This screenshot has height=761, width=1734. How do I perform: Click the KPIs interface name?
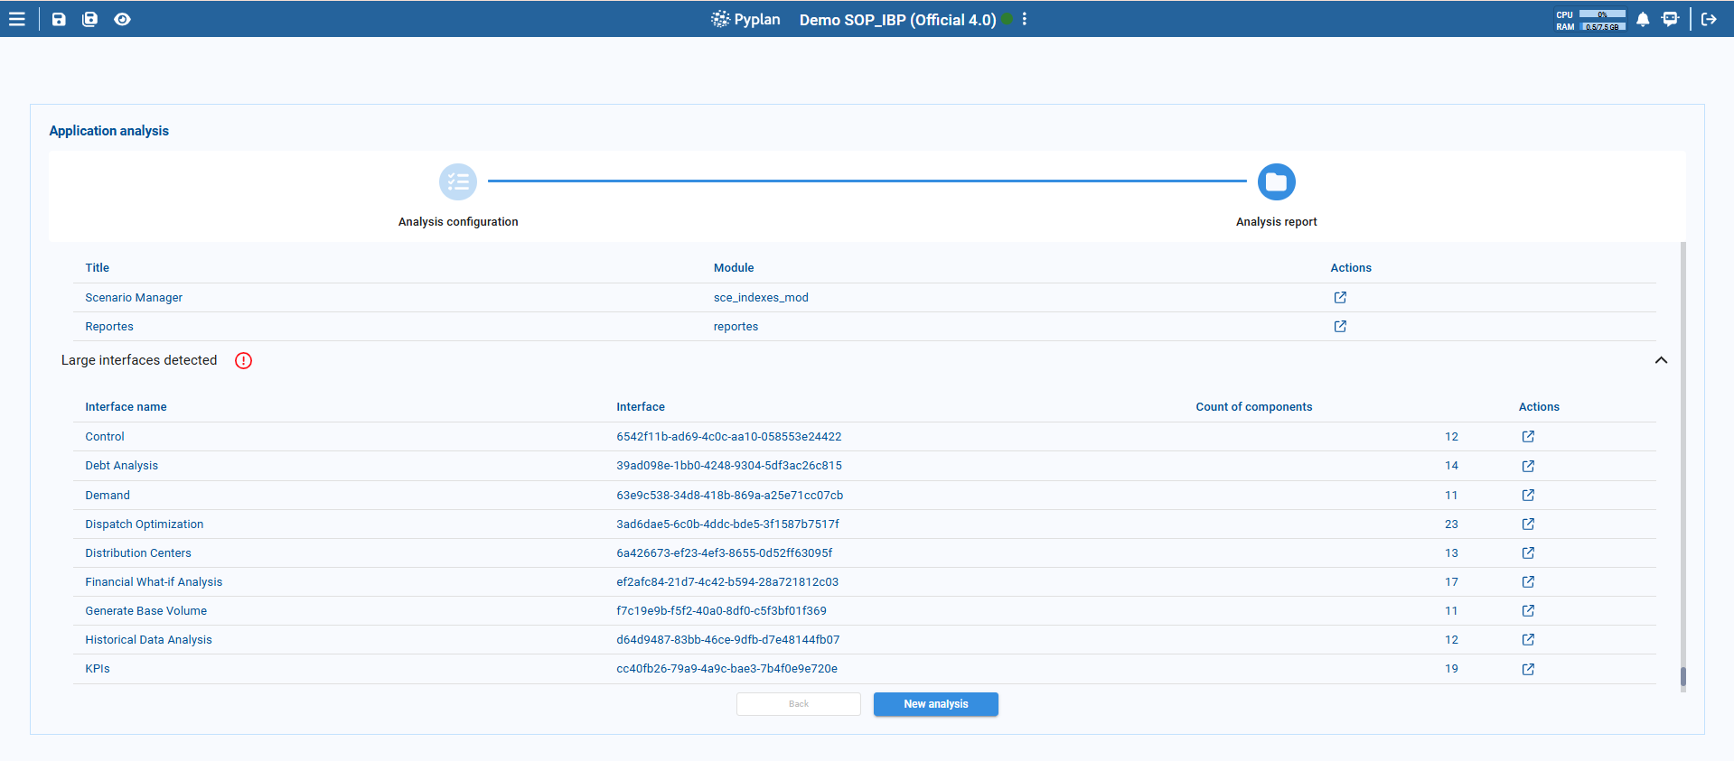[x=98, y=669]
